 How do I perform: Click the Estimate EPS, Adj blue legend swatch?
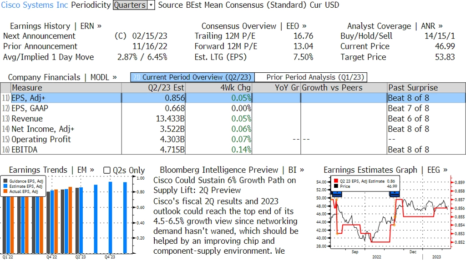coord(5,186)
